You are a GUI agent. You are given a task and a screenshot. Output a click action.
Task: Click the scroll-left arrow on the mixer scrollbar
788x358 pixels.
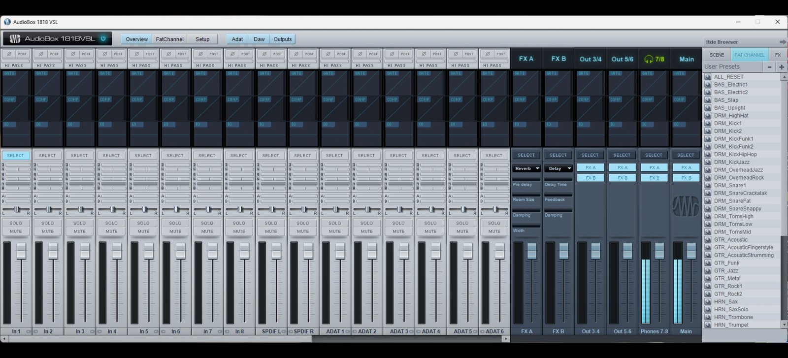[4, 339]
